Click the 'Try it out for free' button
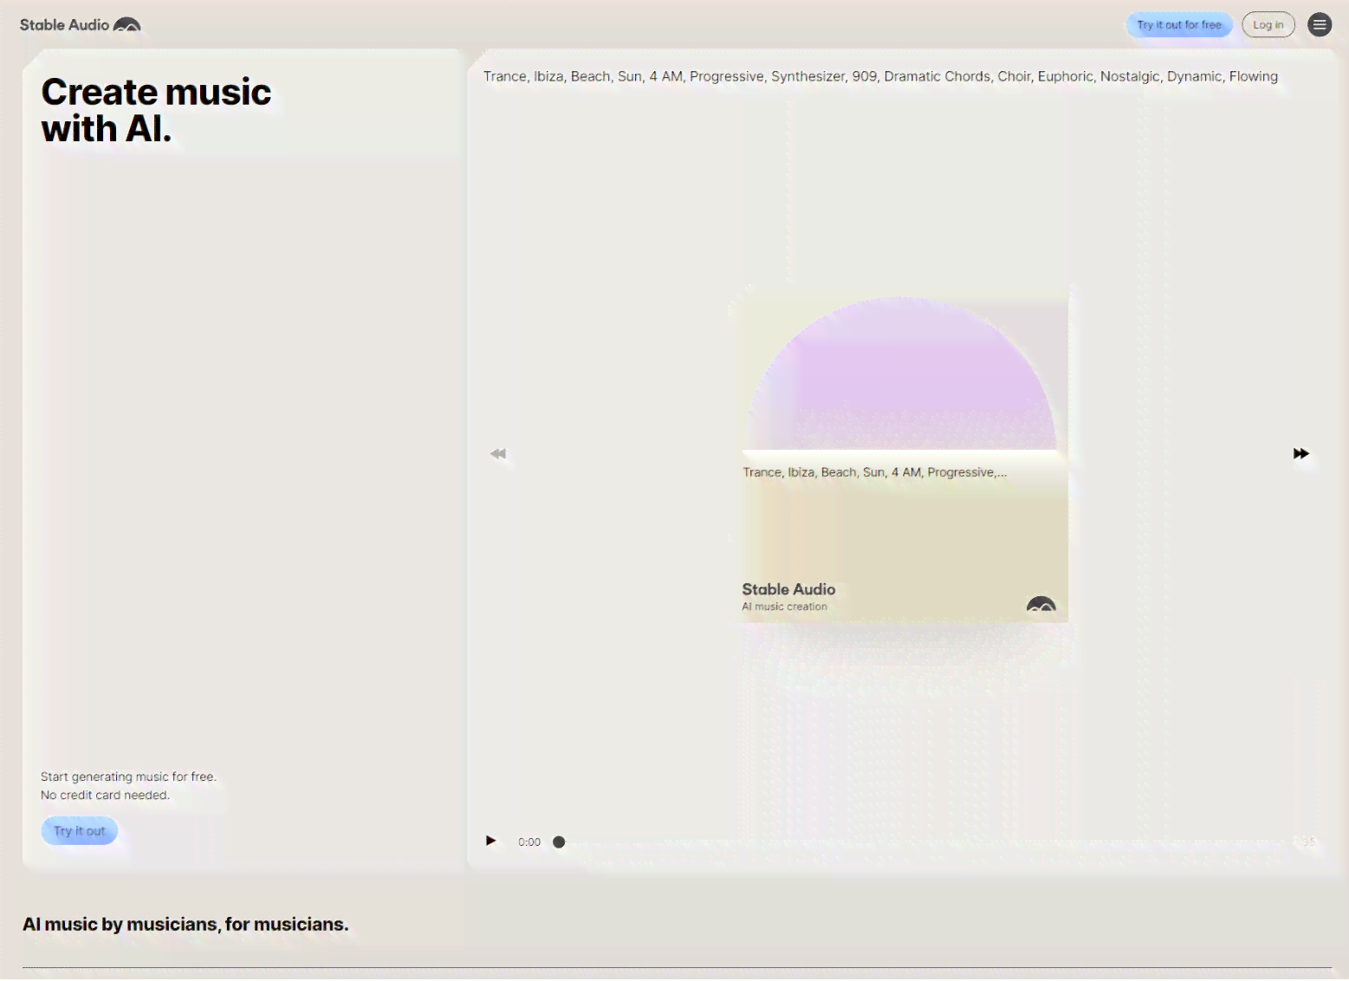Viewport: 1349px width, 981px height. coord(1179,24)
